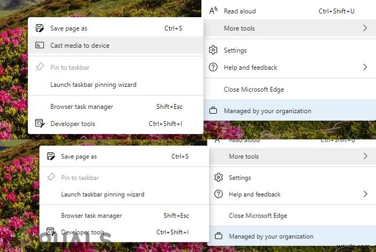Viewport: 376px width, 252px height.
Task: Open Settings label in lower menu
Action: (x=240, y=177)
